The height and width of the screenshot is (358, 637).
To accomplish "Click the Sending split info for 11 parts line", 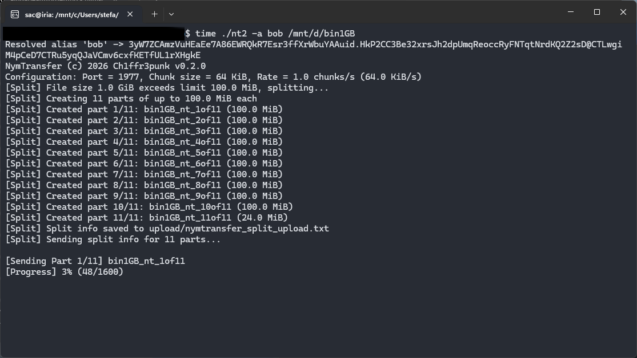I will tap(113, 239).
